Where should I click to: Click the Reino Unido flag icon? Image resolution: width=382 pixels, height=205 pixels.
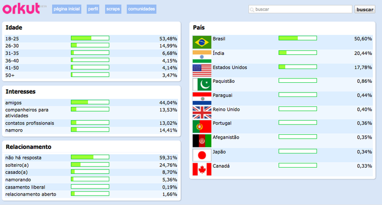202,112
